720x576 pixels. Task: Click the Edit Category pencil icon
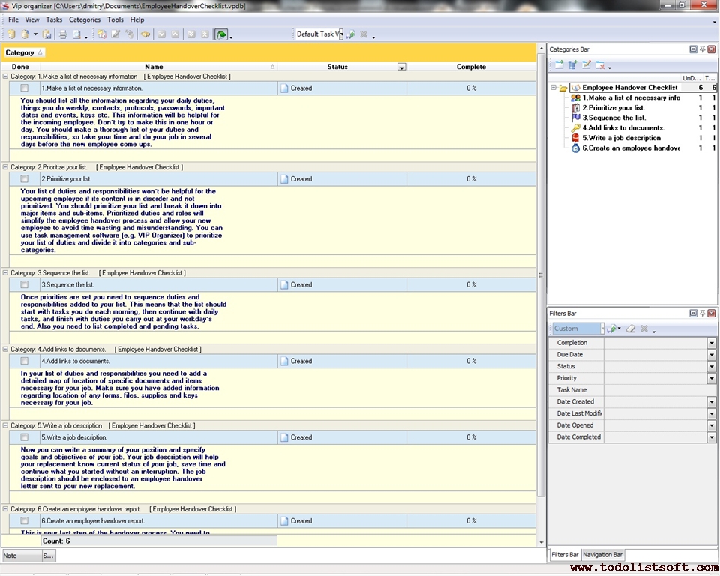pyautogui.click(x=586, y=65)
